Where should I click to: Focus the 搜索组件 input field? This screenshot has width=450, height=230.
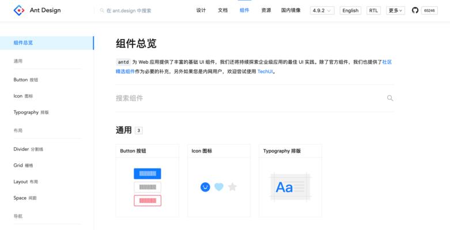[x=255, y=98]
